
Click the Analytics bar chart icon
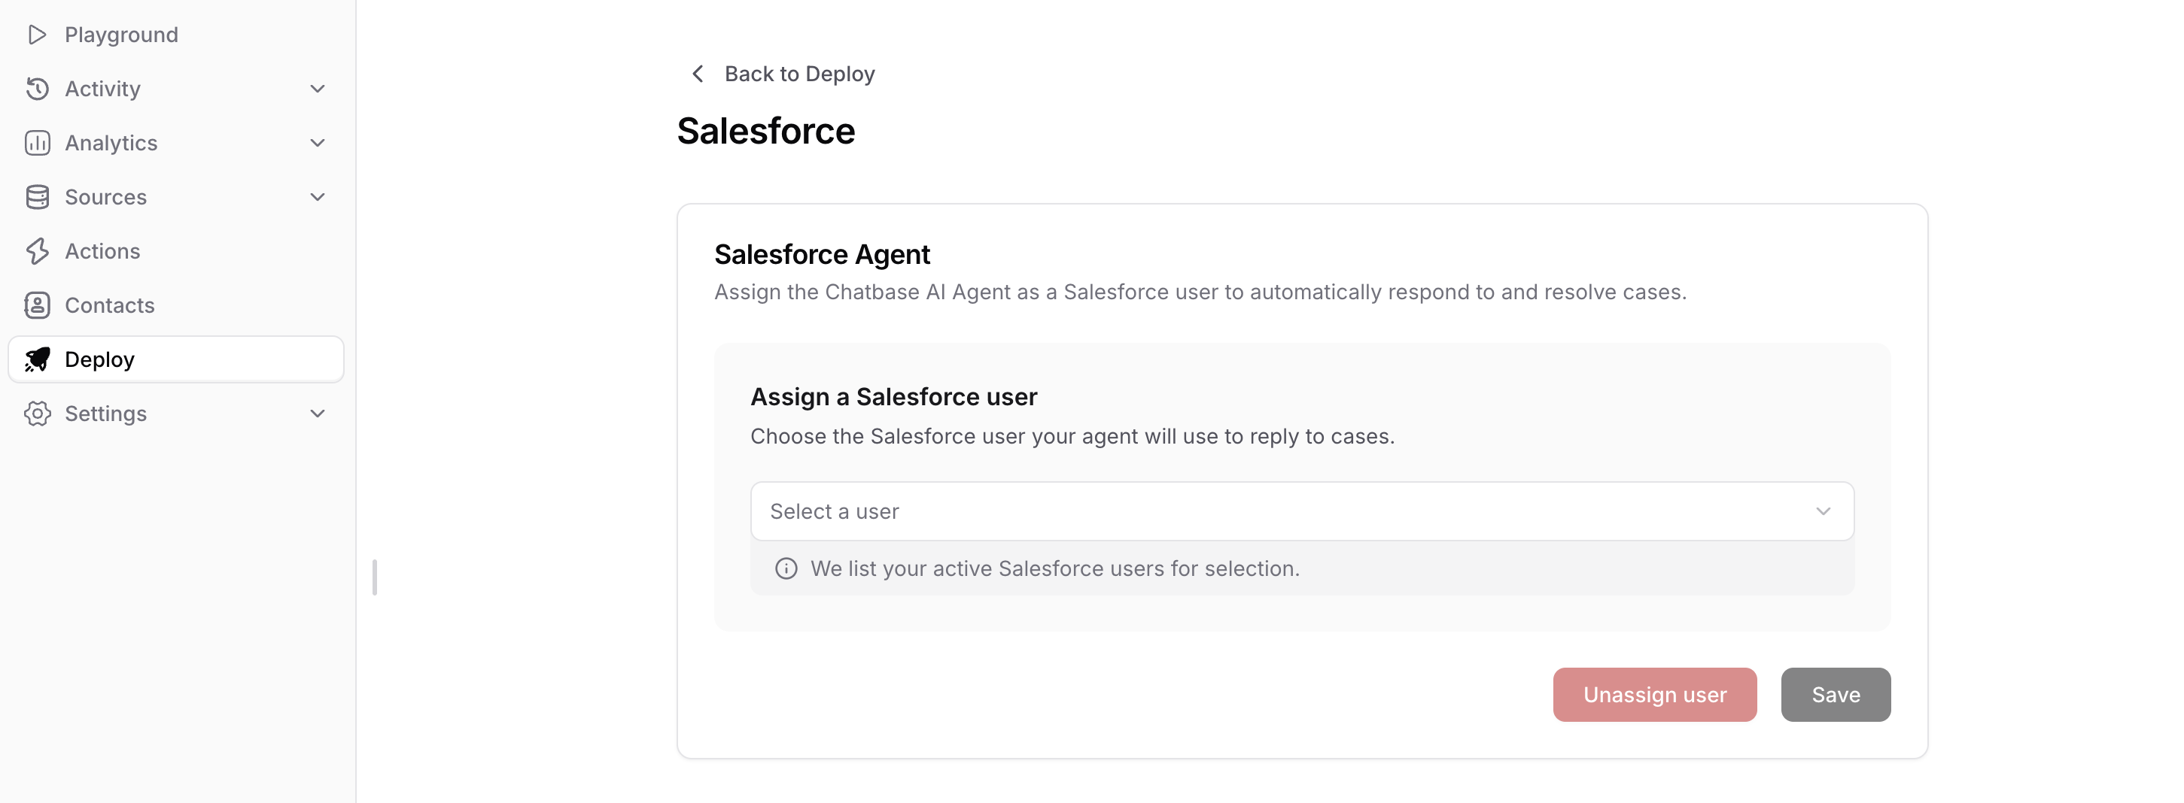[36, 143]
